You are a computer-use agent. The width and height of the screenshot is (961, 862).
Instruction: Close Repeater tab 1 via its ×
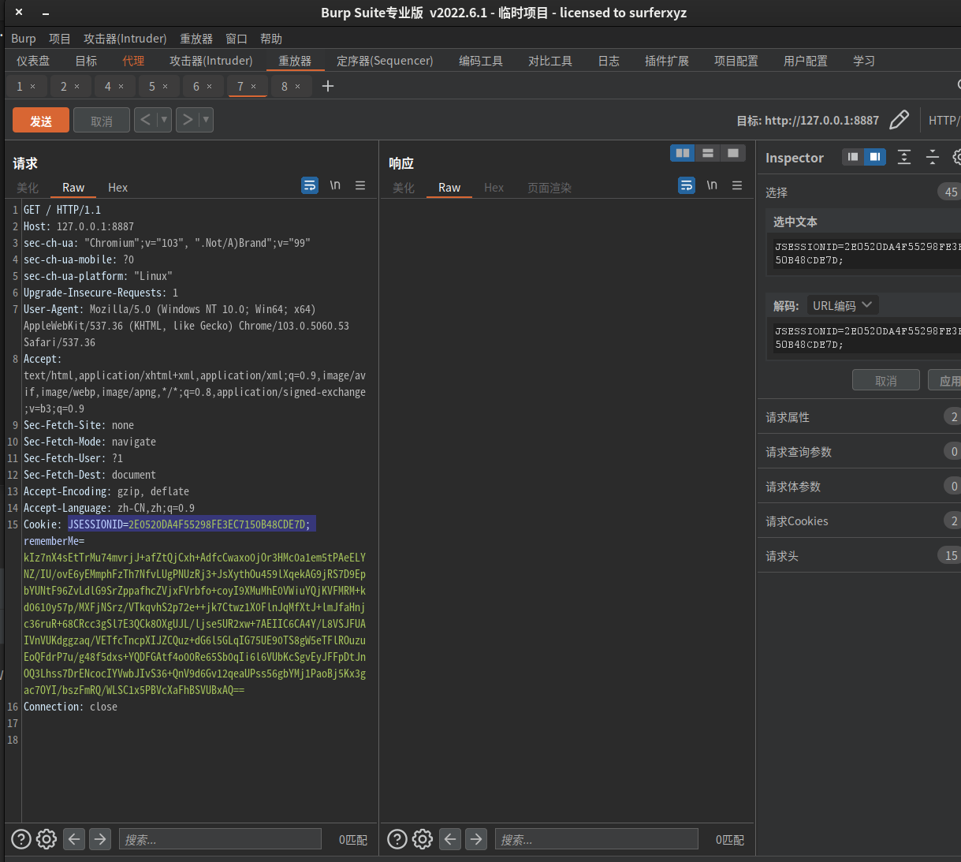[x=32, y=87]
